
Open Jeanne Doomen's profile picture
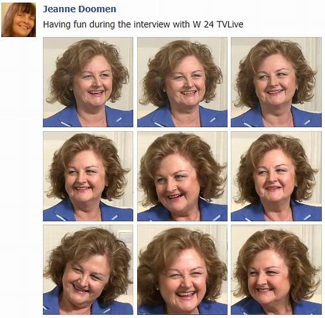18,19
